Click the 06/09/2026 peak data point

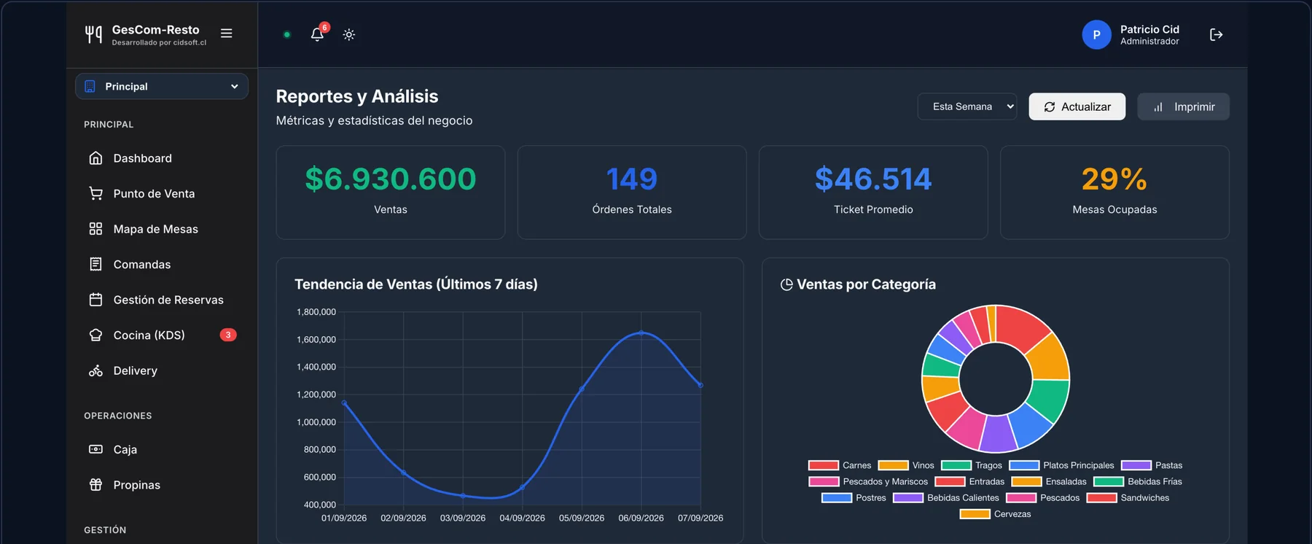click(641, 333)
